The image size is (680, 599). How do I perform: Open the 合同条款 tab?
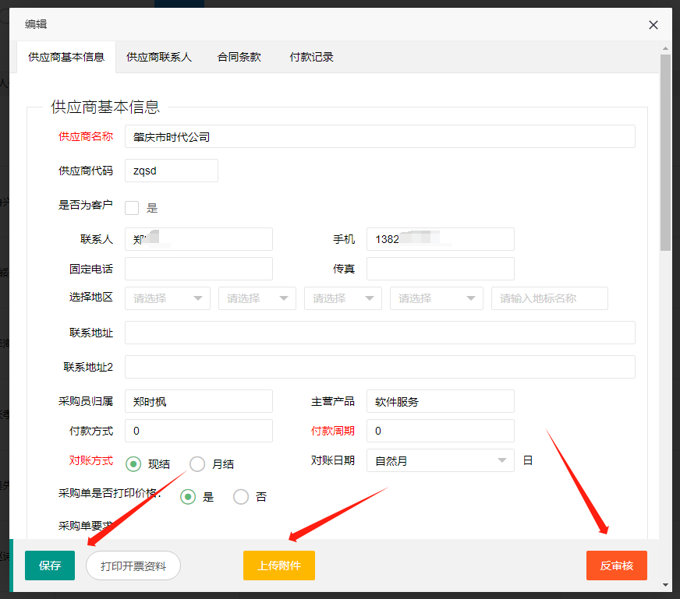(239, 57)
